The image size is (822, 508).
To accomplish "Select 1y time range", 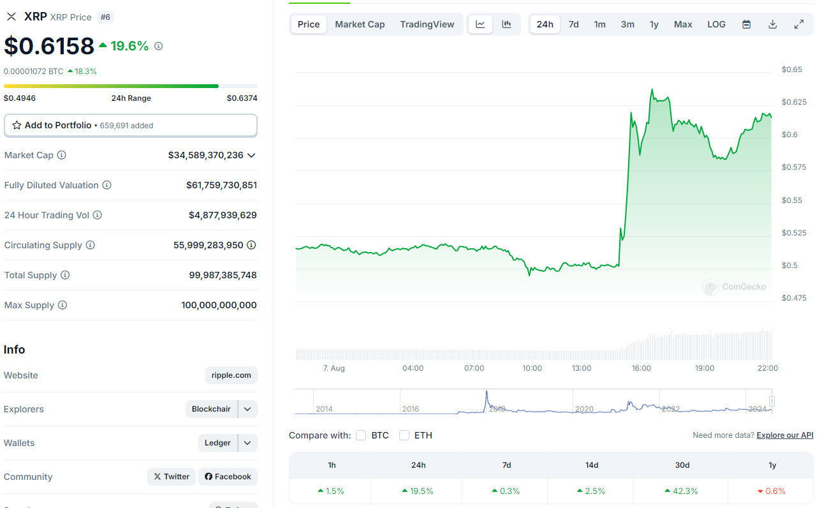I will 654,24.
